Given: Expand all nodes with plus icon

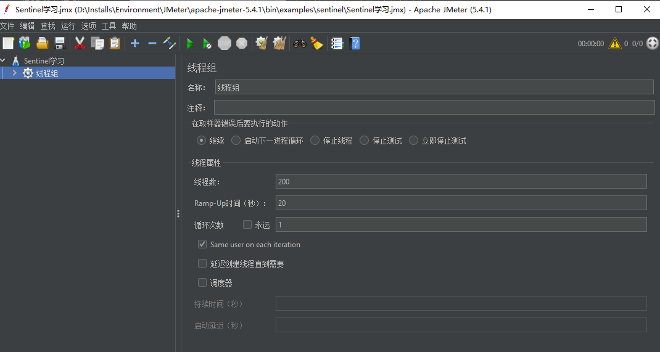Looking at the screenshot, I should [x=134, y=43].
